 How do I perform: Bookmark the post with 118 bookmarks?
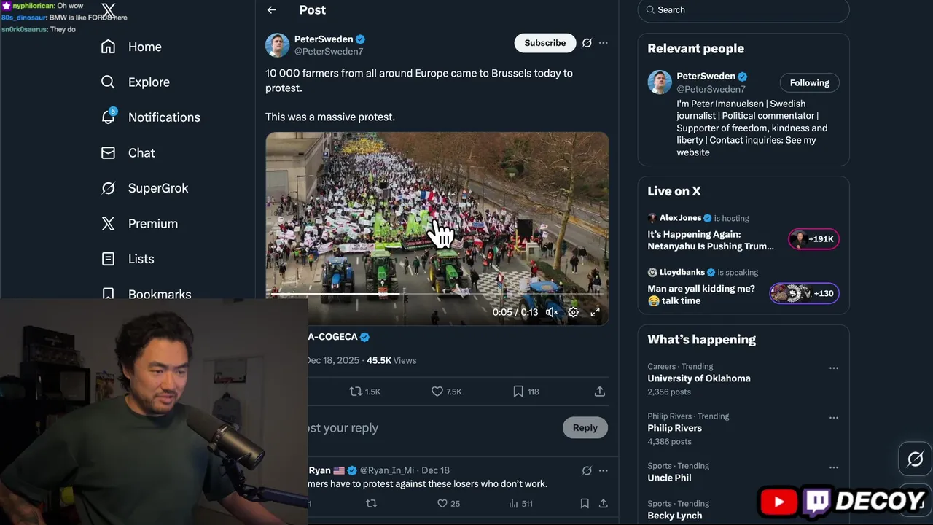pos(518,392)
